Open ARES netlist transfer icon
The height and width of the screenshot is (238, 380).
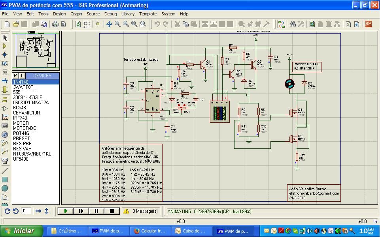point(369,24)
